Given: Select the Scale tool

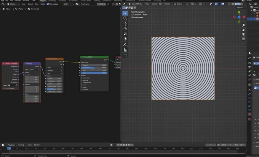Looking at the screenshot, I should coord(125,34).
